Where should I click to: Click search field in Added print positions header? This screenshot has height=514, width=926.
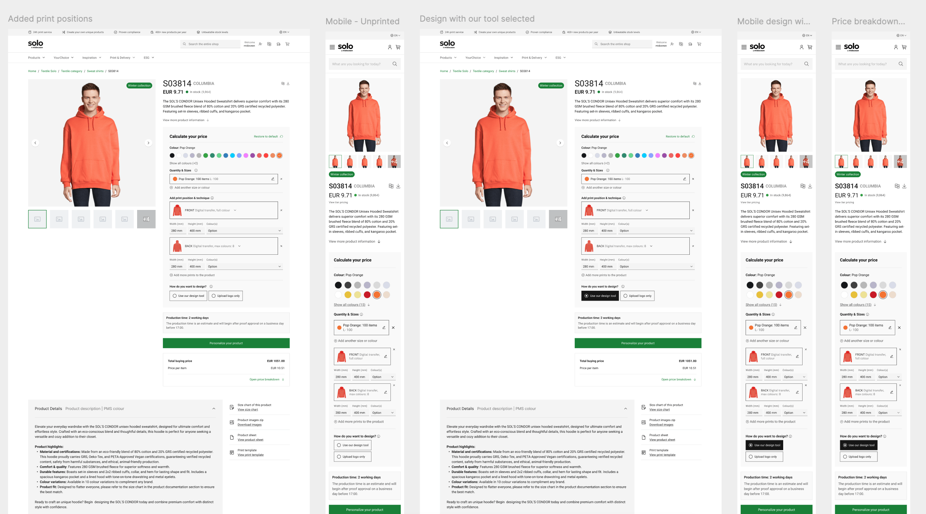point(210,44)
